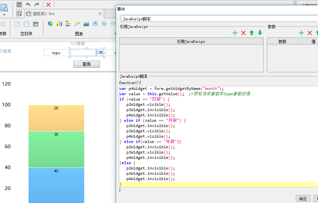Open the type combo box dropdown arrow

99,52
